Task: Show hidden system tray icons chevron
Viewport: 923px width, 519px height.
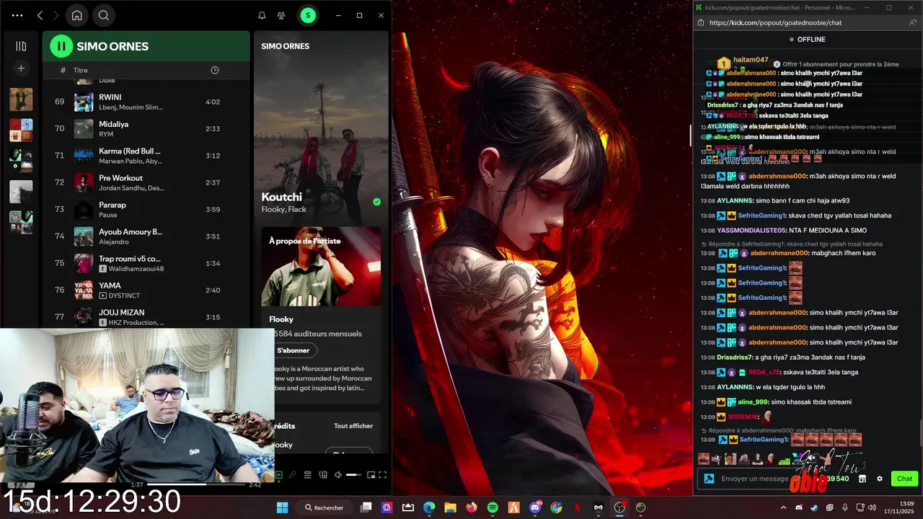Action: [784, 507]
